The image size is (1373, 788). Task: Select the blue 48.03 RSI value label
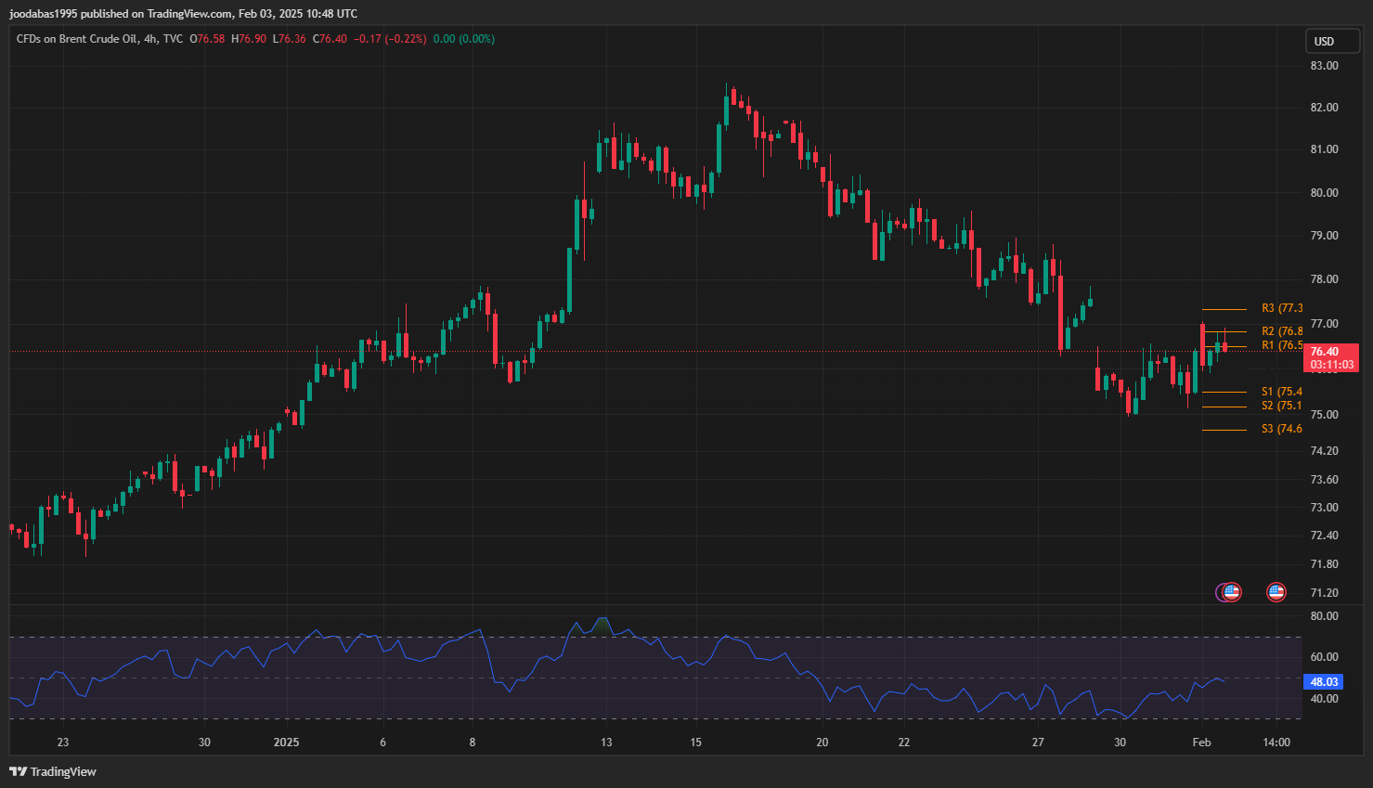pyautogui.click(x=1324, y=681)
